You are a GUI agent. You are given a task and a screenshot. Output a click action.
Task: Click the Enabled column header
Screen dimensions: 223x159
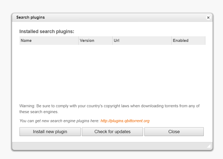[x=189, y=41]
